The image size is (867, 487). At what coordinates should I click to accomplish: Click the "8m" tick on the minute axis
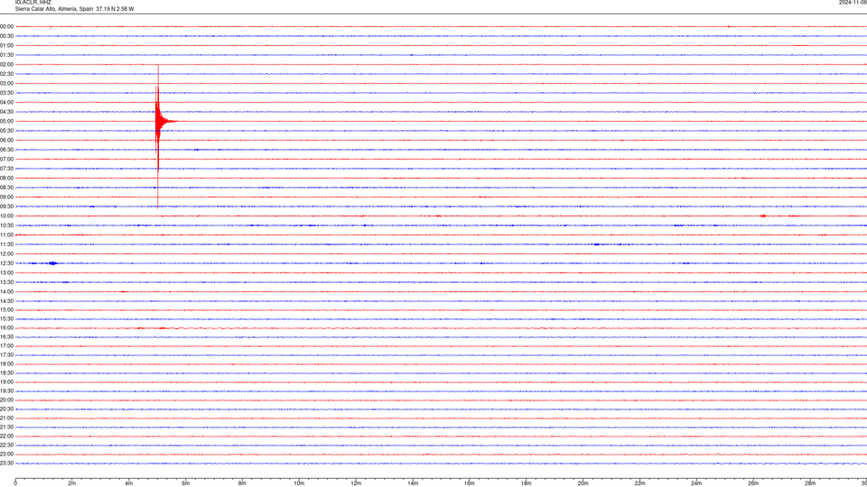[x=242, y=483]
